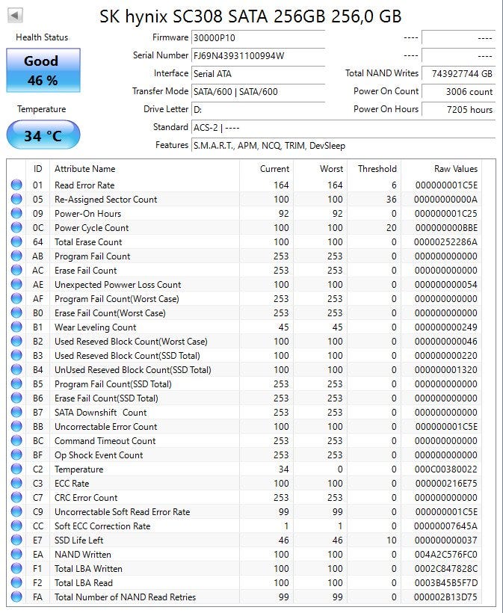Click the status orb for Wear Leveling Count
Image resolution: width=503 pixels, height=613 pixels.
(16, 327)
